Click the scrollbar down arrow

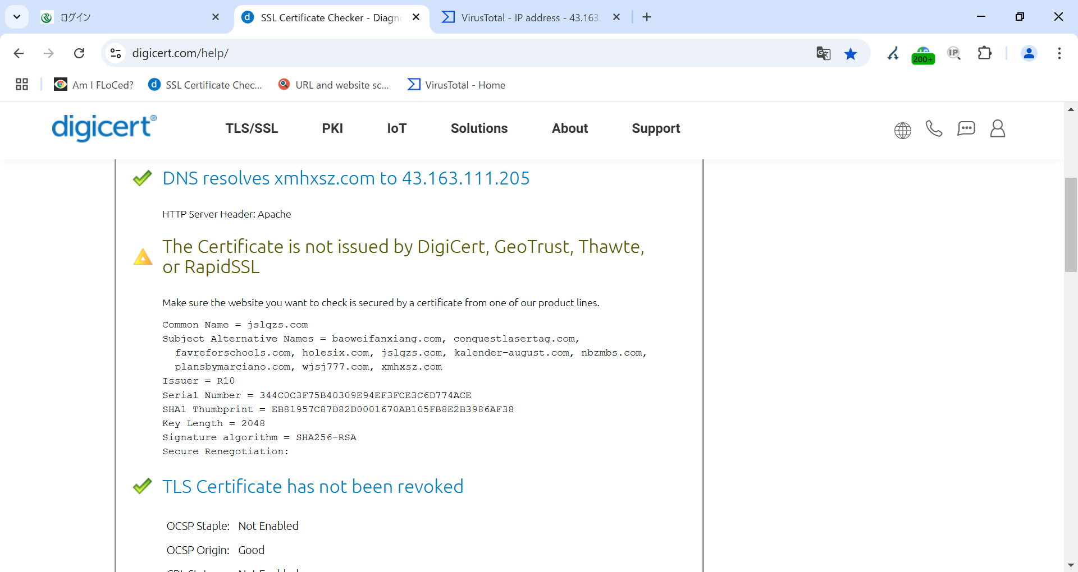pyautogui.click(x=1071, y=565)
